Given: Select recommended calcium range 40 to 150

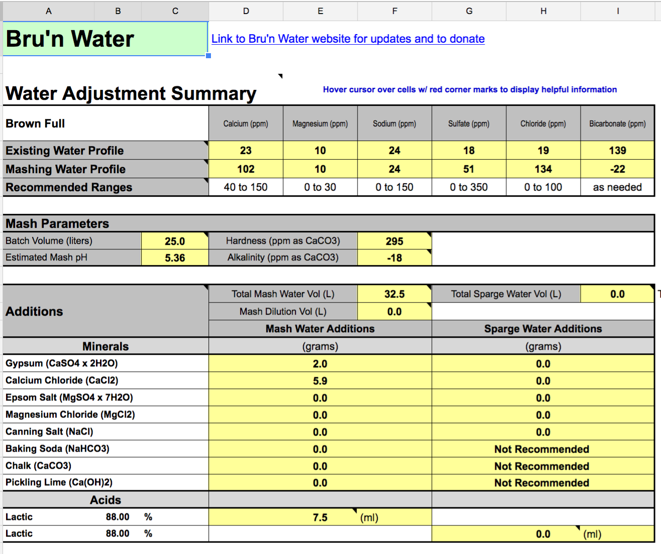Looking at the screenshot, I should [246, 187].
